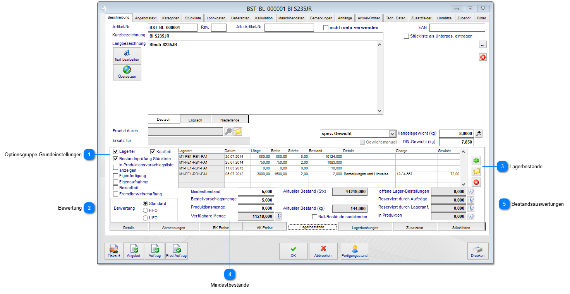Uncheck Bestandsprüfung Stückliste
The height and width of the screenshot is (294, 570).
point(115,159)
